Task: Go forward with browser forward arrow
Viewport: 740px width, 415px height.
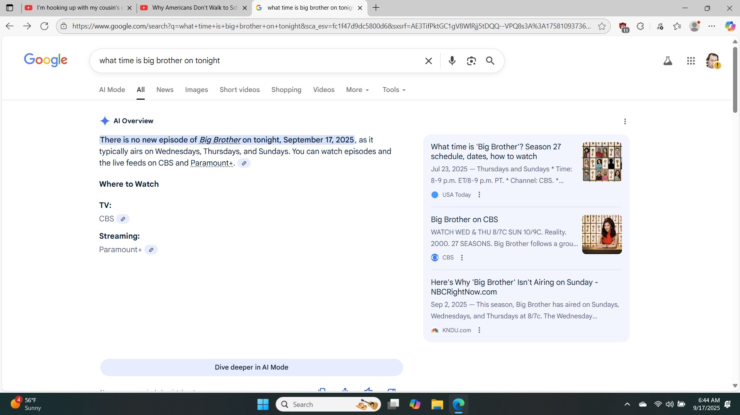Action: click(x=27, y=26)
